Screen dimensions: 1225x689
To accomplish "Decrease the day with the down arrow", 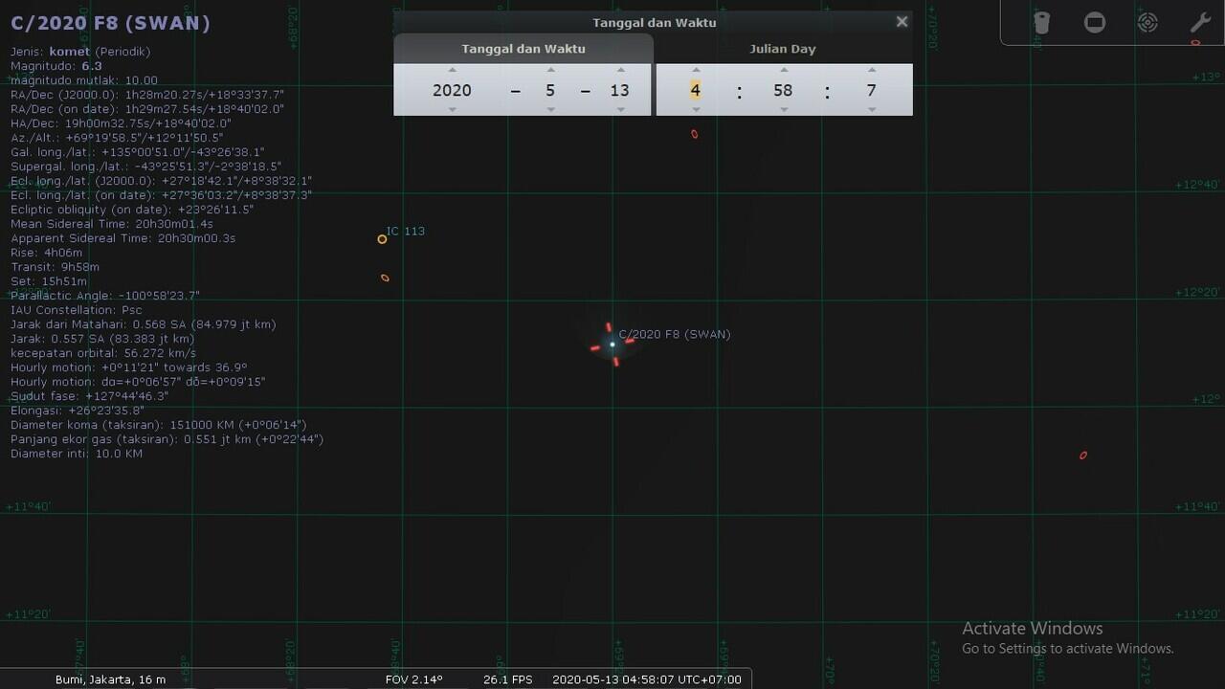I will tap(620, 109).
